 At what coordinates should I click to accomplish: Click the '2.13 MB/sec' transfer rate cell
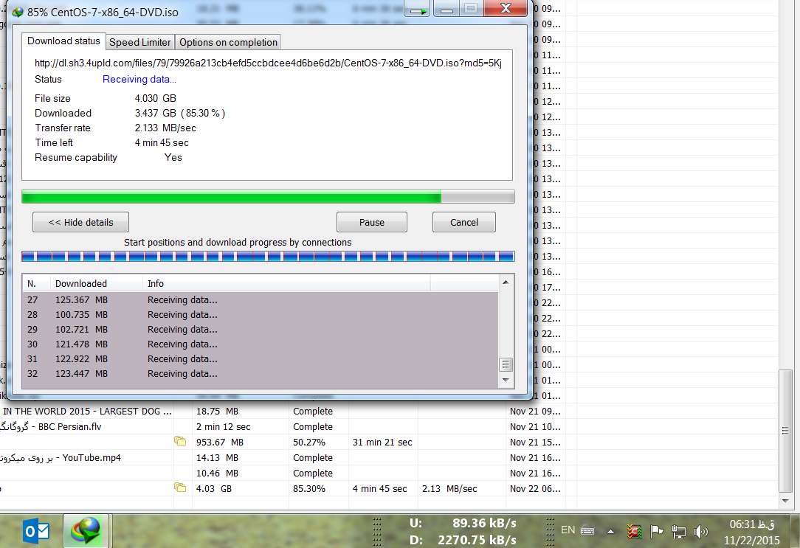coord(449,488)
